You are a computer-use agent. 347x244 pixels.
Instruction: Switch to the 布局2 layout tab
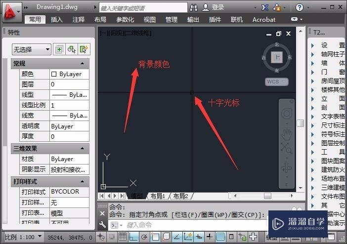click(180, 196)
